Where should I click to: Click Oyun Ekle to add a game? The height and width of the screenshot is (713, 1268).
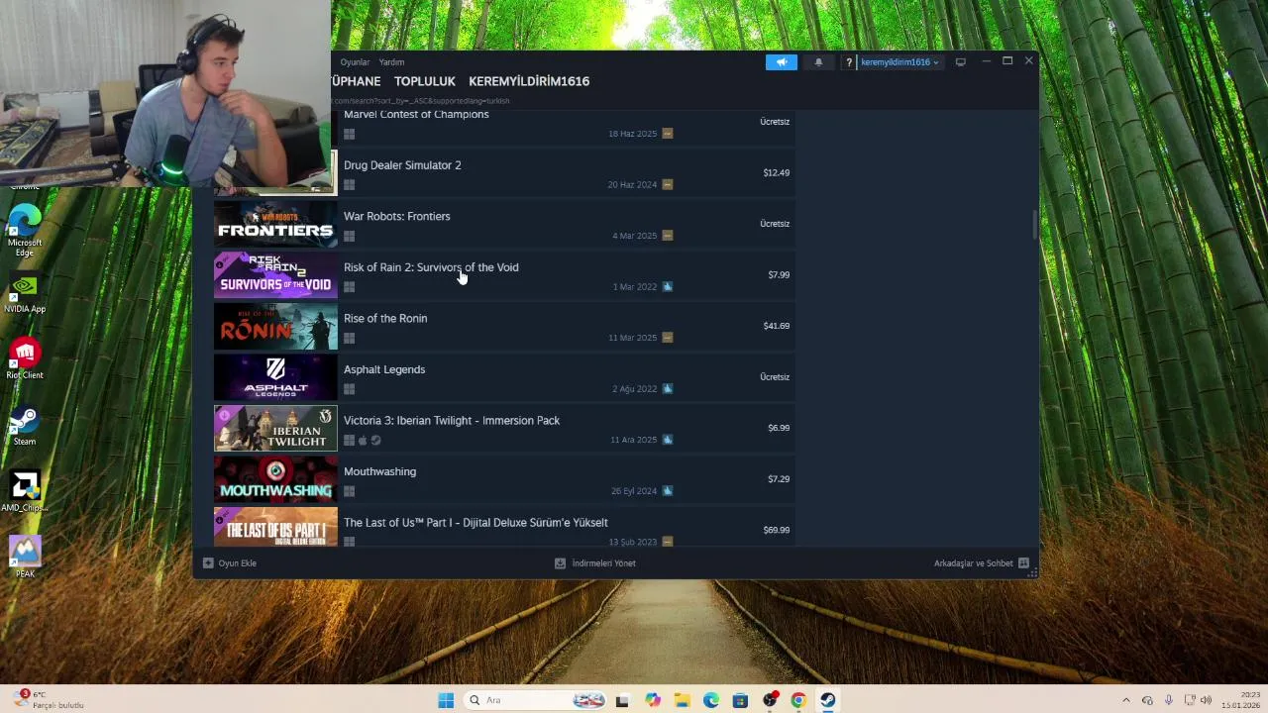click(230, 563)
